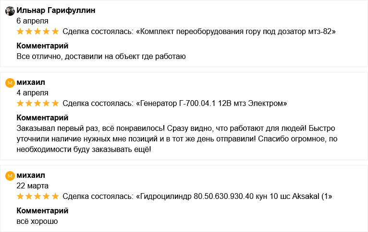The height and width of the screenshot is (232, 368).
Task: Open «Генератор Г-700.04.1 12В мтз Электром» listing
Action: pos(211,103)
